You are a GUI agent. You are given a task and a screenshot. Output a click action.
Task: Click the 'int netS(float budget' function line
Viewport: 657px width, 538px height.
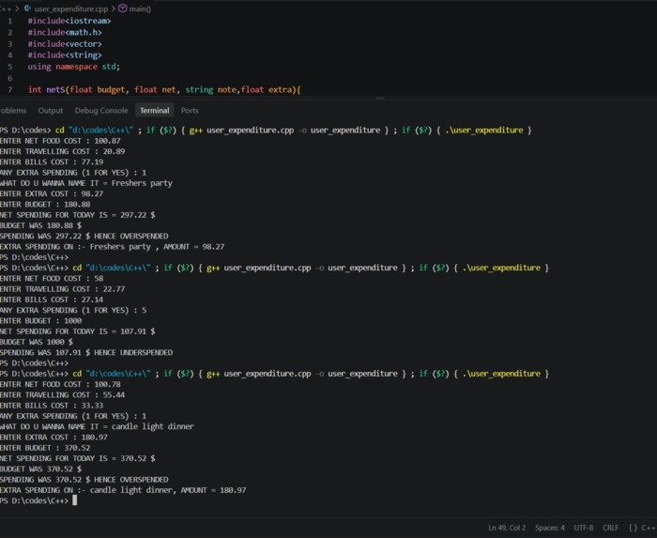click(164, 90)
